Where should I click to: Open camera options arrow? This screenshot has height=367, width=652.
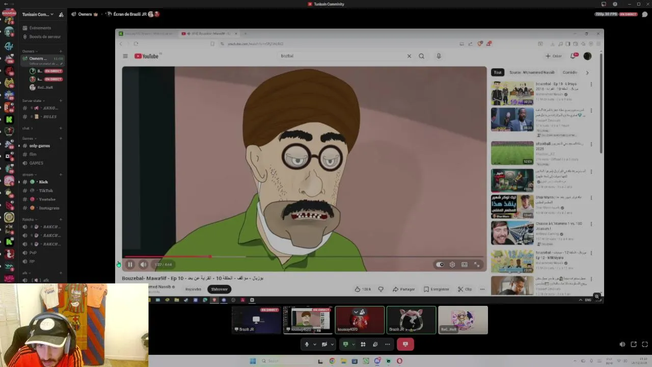[332, 344]
